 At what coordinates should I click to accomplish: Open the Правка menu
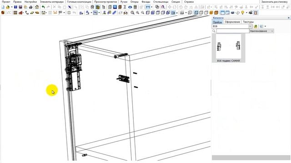[17, 2]
